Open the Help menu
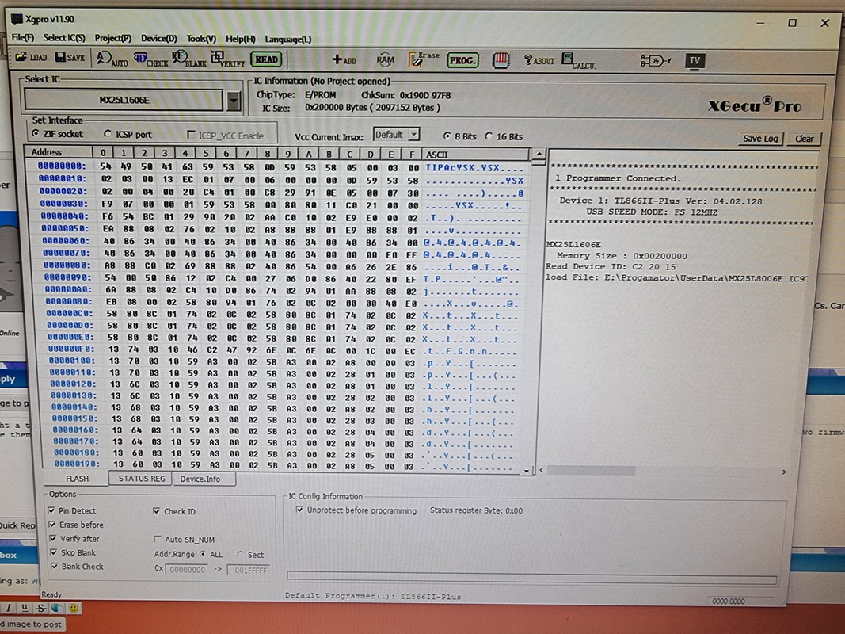The height and width of the screenshot is (634, 845). click(x=240, y=40)
